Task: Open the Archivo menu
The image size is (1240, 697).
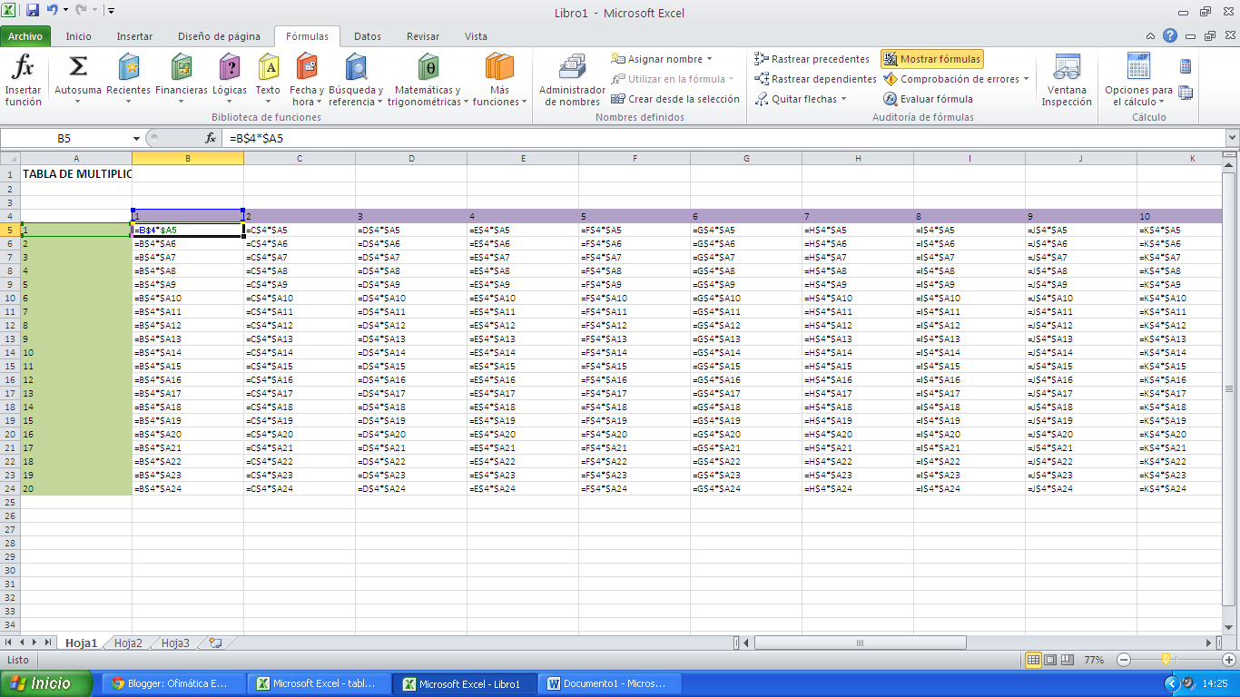Action: [x=26, y=36]
